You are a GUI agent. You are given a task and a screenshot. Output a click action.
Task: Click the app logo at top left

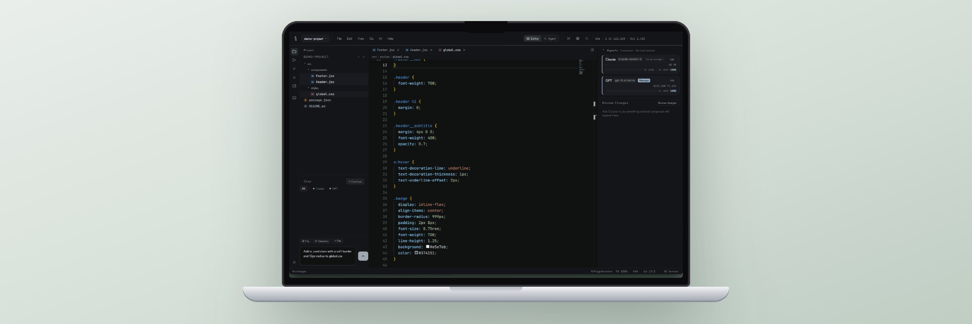click(x=296, y=38)
